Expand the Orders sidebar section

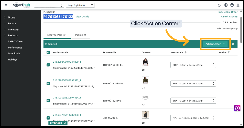(11, 17)
